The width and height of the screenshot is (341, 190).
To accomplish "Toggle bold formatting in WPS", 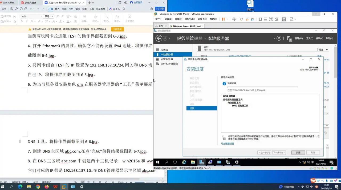I will [22, 21].
